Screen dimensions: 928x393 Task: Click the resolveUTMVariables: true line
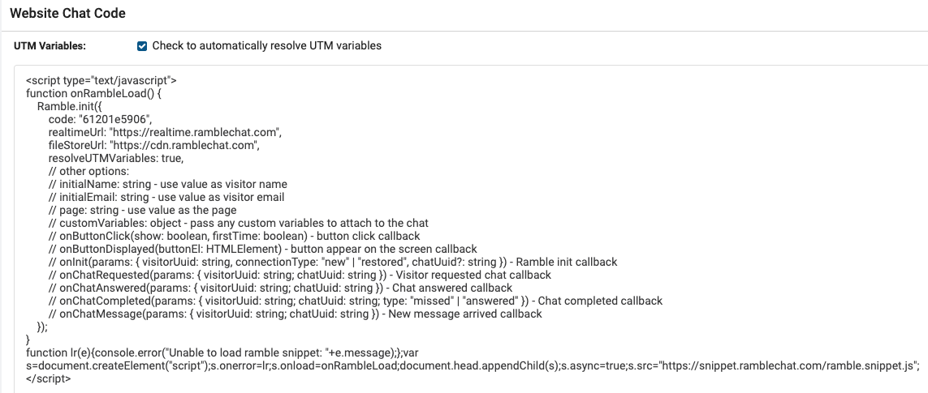pos(116,158)
